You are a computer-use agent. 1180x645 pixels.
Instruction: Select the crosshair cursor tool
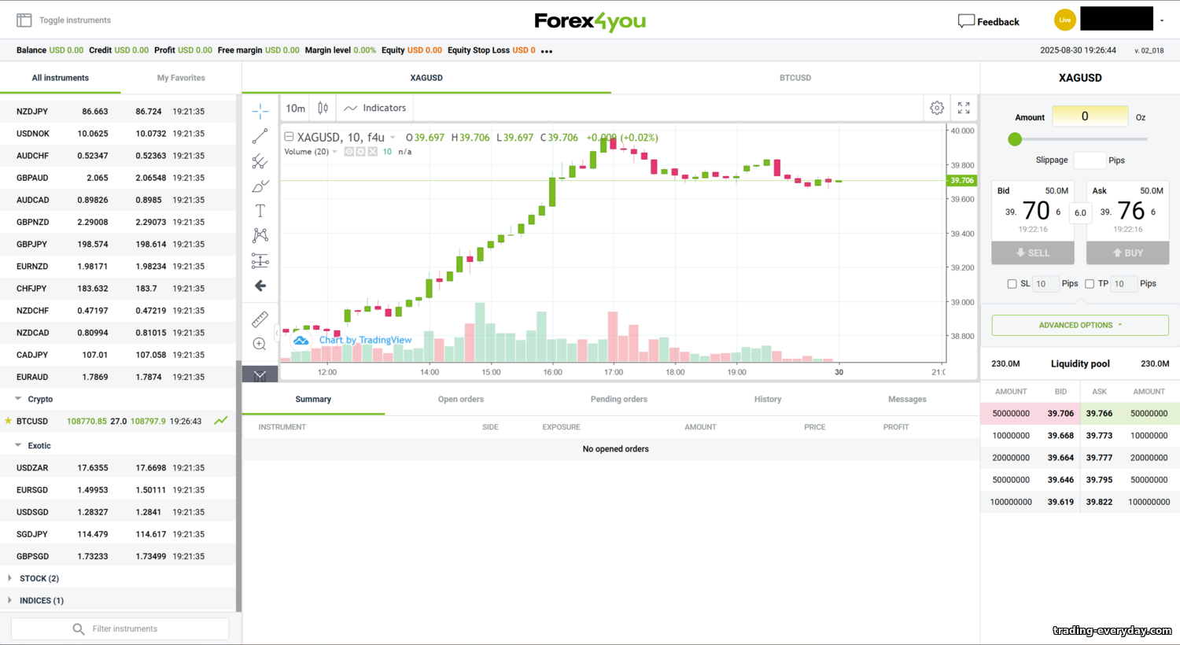(260, 111)
